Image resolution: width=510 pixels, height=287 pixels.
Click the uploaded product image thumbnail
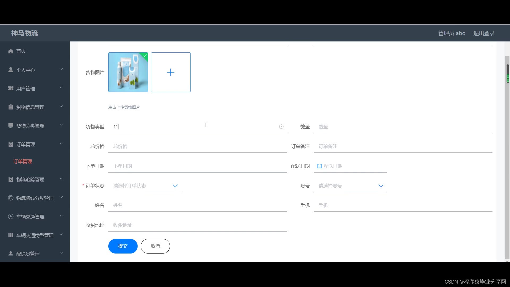pos(128,72)
